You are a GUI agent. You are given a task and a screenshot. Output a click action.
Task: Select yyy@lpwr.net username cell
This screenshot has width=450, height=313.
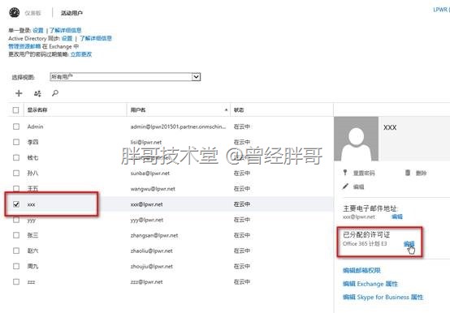point(147,220)
